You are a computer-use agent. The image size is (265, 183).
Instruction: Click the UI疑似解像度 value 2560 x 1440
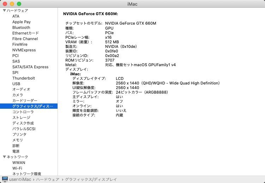tap(127, 88)
